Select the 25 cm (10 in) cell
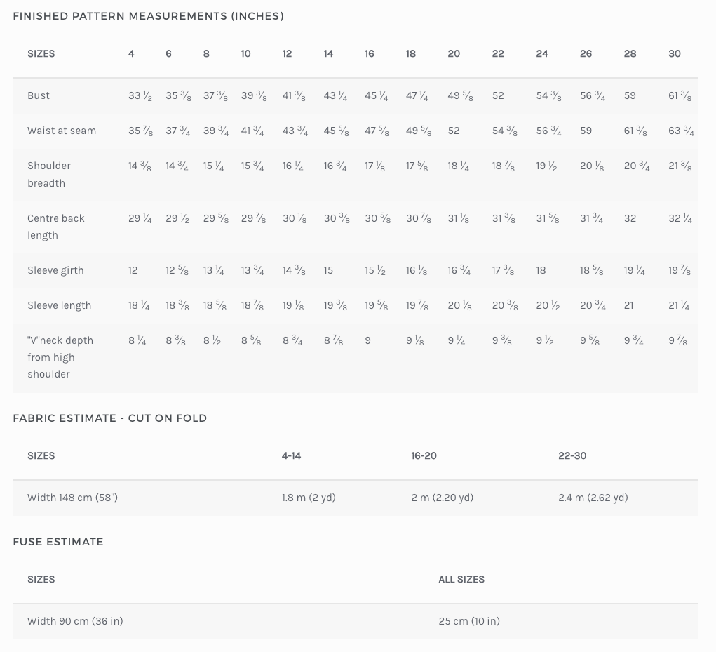The height and width of the screenshot is (652, 716). click(x=469, y=621)
